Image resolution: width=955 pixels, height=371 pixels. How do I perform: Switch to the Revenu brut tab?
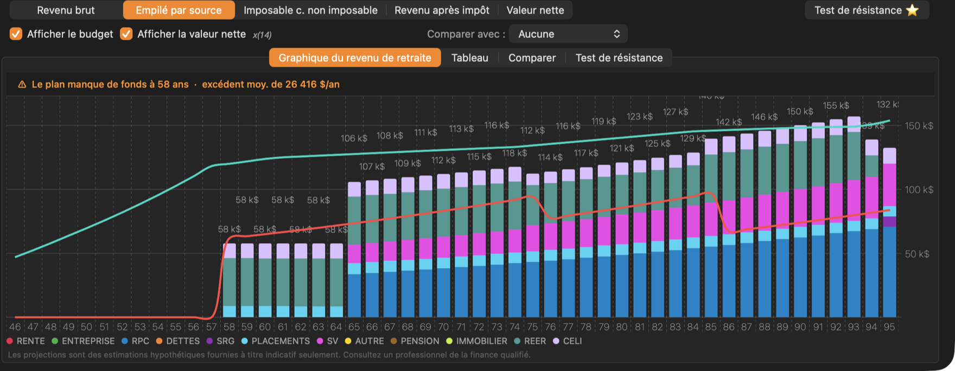tap(66, 10)
